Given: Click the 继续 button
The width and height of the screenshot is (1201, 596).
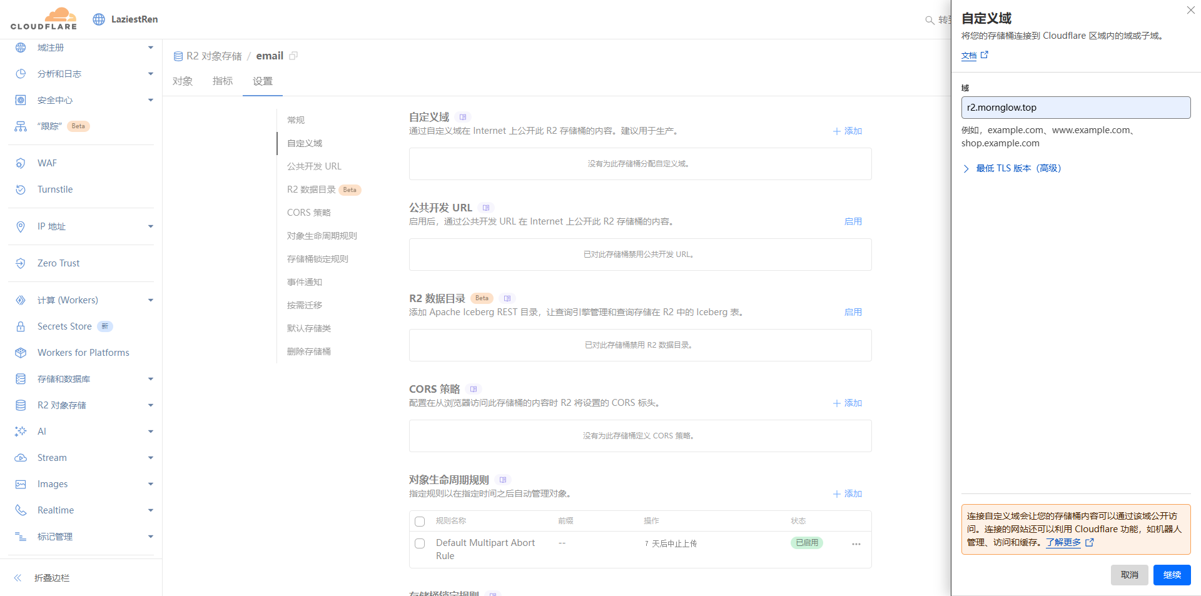Looking at the screenshot, I should pos(1172,575).
